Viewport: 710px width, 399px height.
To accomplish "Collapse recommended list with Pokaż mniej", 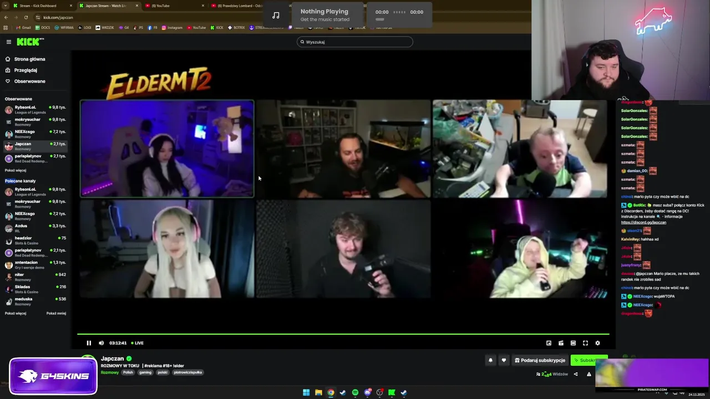I will point(56,313).
